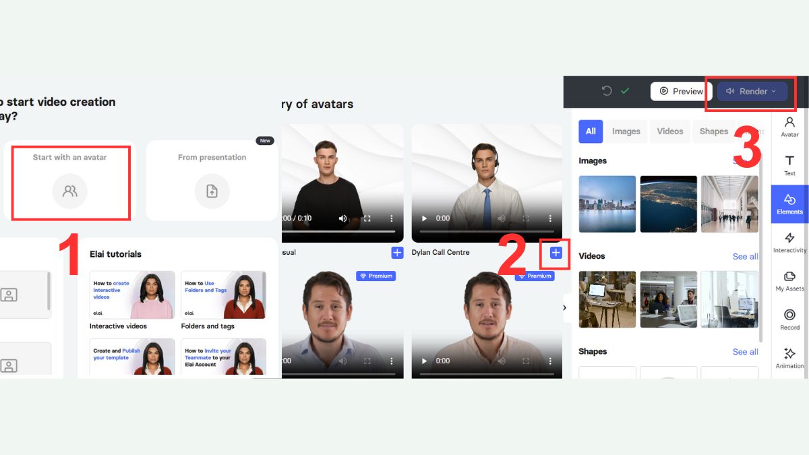Open more options on the bottom-right Premium avatar video
Image resolution: width=809 pixels, height=455 pixels.
(550, 361)
